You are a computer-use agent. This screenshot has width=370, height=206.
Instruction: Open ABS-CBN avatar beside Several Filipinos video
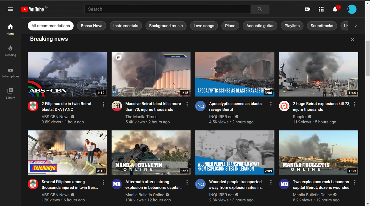pos(33,184)
